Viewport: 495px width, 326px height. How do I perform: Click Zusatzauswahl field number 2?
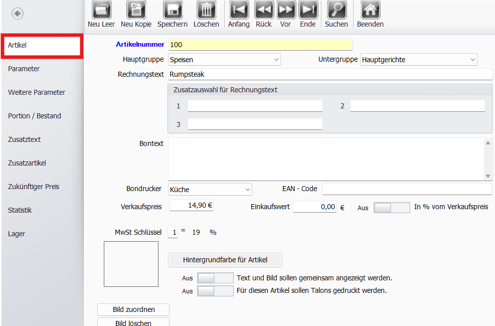(418, 106)
